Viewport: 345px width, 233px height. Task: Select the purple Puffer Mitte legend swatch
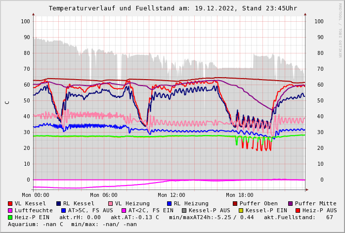point(291,204)
